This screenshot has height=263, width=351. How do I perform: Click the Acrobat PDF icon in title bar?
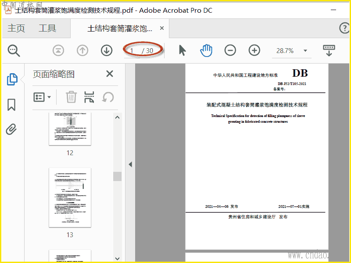click(x=8, y=10)
